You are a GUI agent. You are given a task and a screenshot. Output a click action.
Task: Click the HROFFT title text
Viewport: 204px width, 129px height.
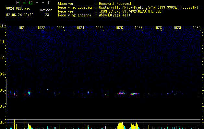(33, 3)
